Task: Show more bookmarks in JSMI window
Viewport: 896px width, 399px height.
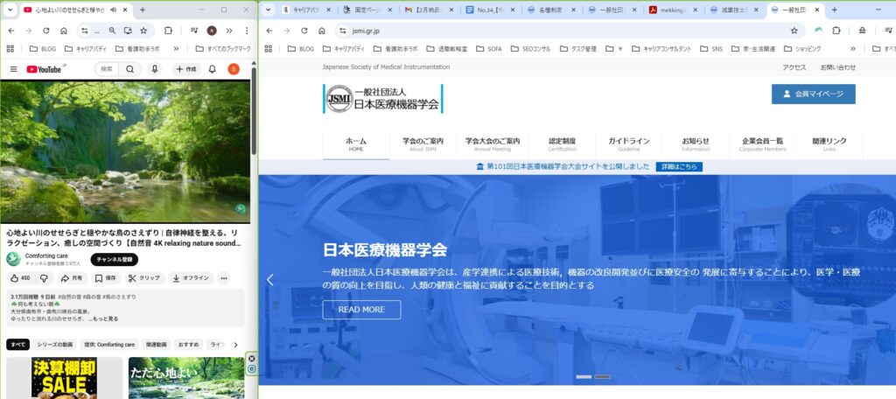Action: pyautogui.click(x=853, y=49)
